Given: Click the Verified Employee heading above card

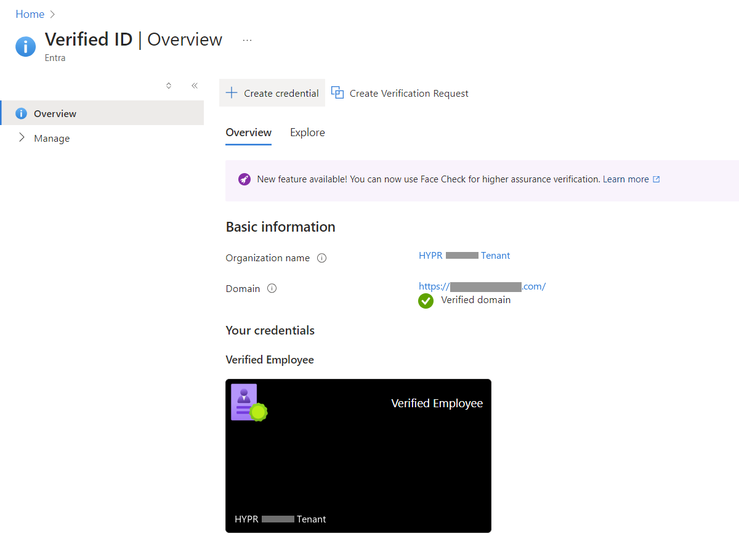Looking at the screenshot, I should point(270,360).
